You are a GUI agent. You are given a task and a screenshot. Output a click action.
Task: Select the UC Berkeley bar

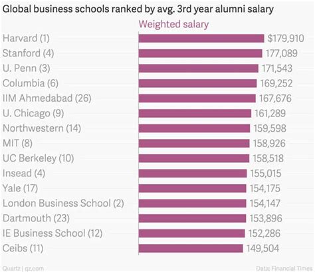point(194,158)
